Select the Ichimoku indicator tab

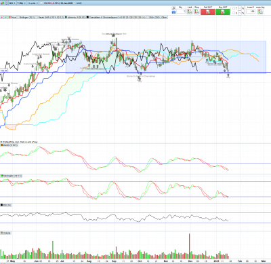[x=75, y=17]
